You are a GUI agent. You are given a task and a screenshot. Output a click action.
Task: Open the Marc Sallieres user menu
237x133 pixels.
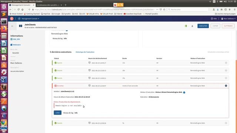tap(228, 19)
